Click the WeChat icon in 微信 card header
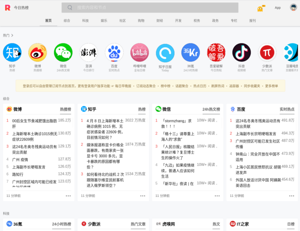300x231 pixels. click(158, 109)
